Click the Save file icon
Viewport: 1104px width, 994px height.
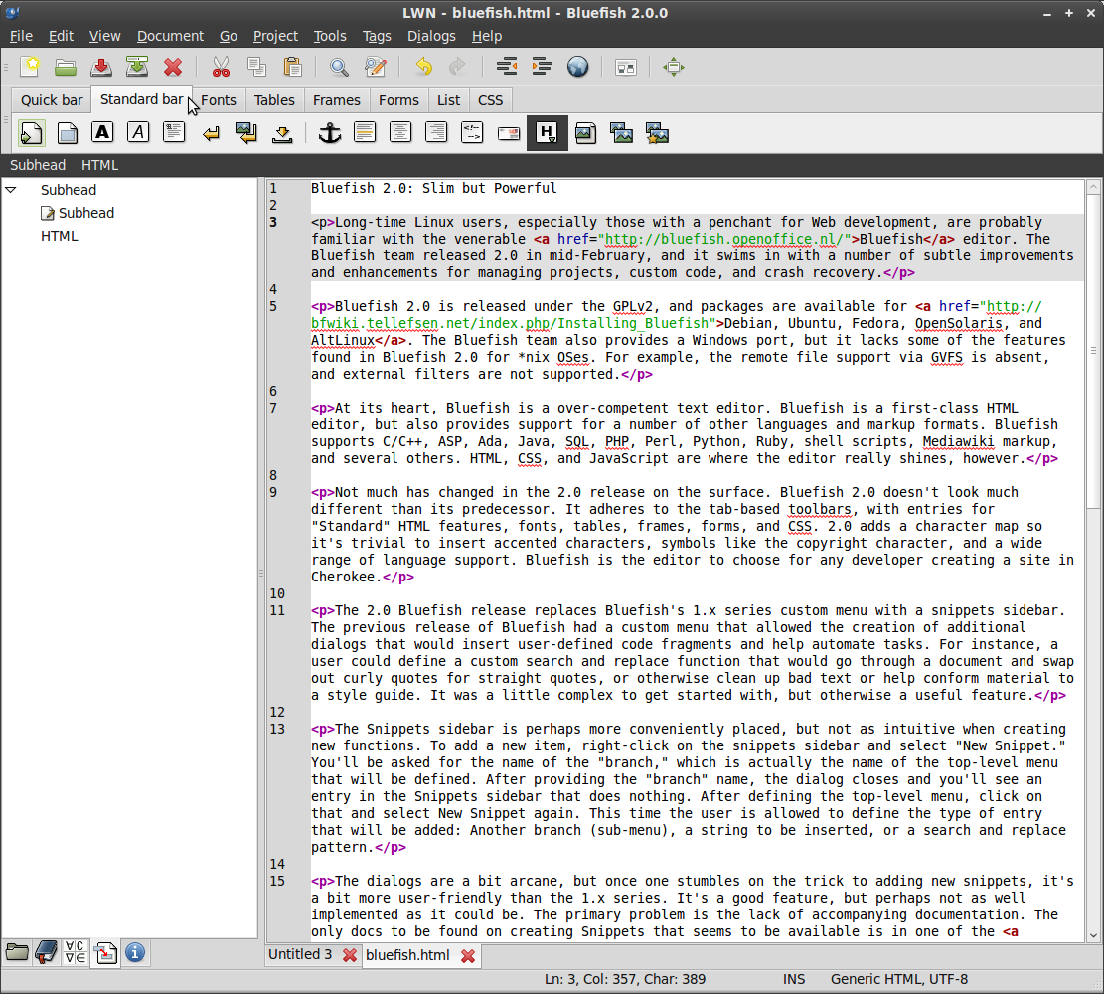click(x=101, y=67)
